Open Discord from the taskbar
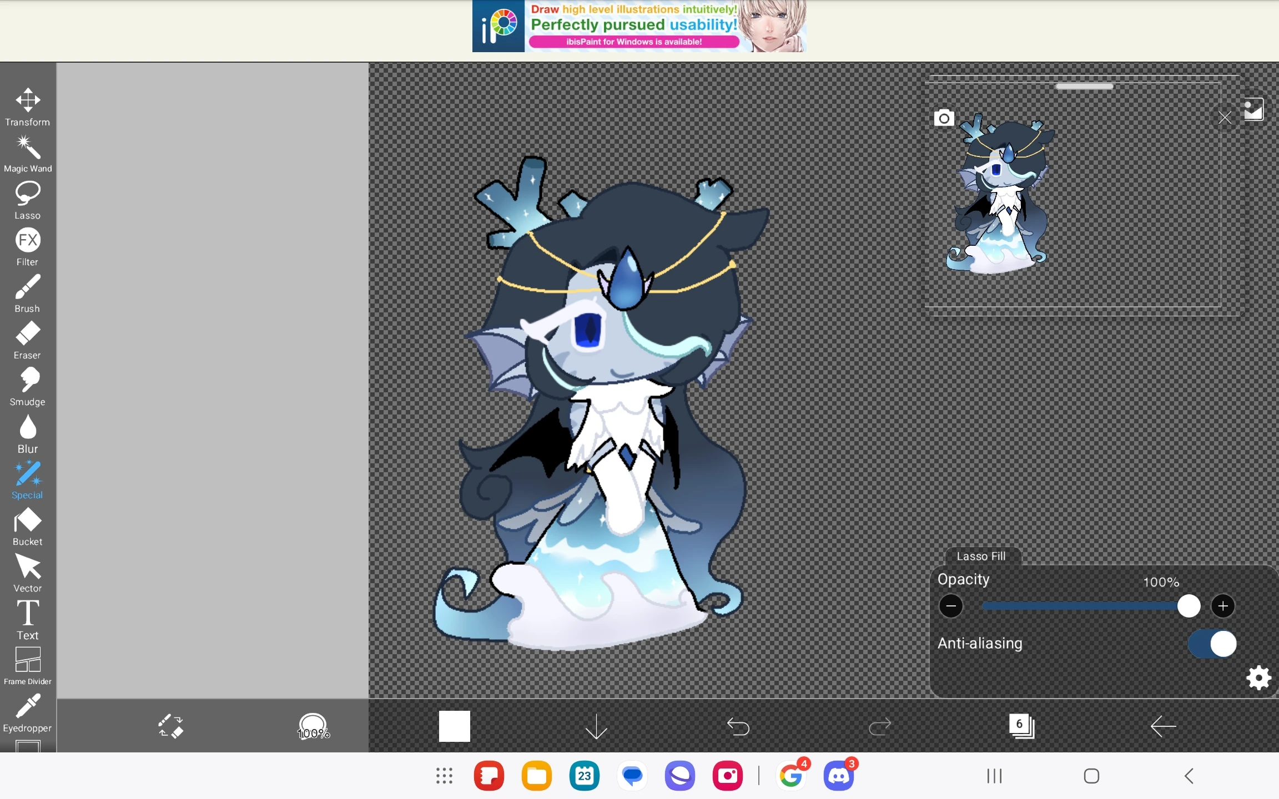The height and width of the screenshot is (799, 1279). [839, 776]
